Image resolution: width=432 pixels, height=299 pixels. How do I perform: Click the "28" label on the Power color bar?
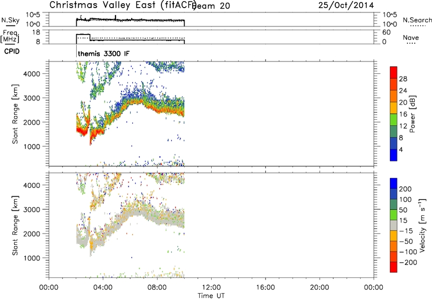pos(403,79)
